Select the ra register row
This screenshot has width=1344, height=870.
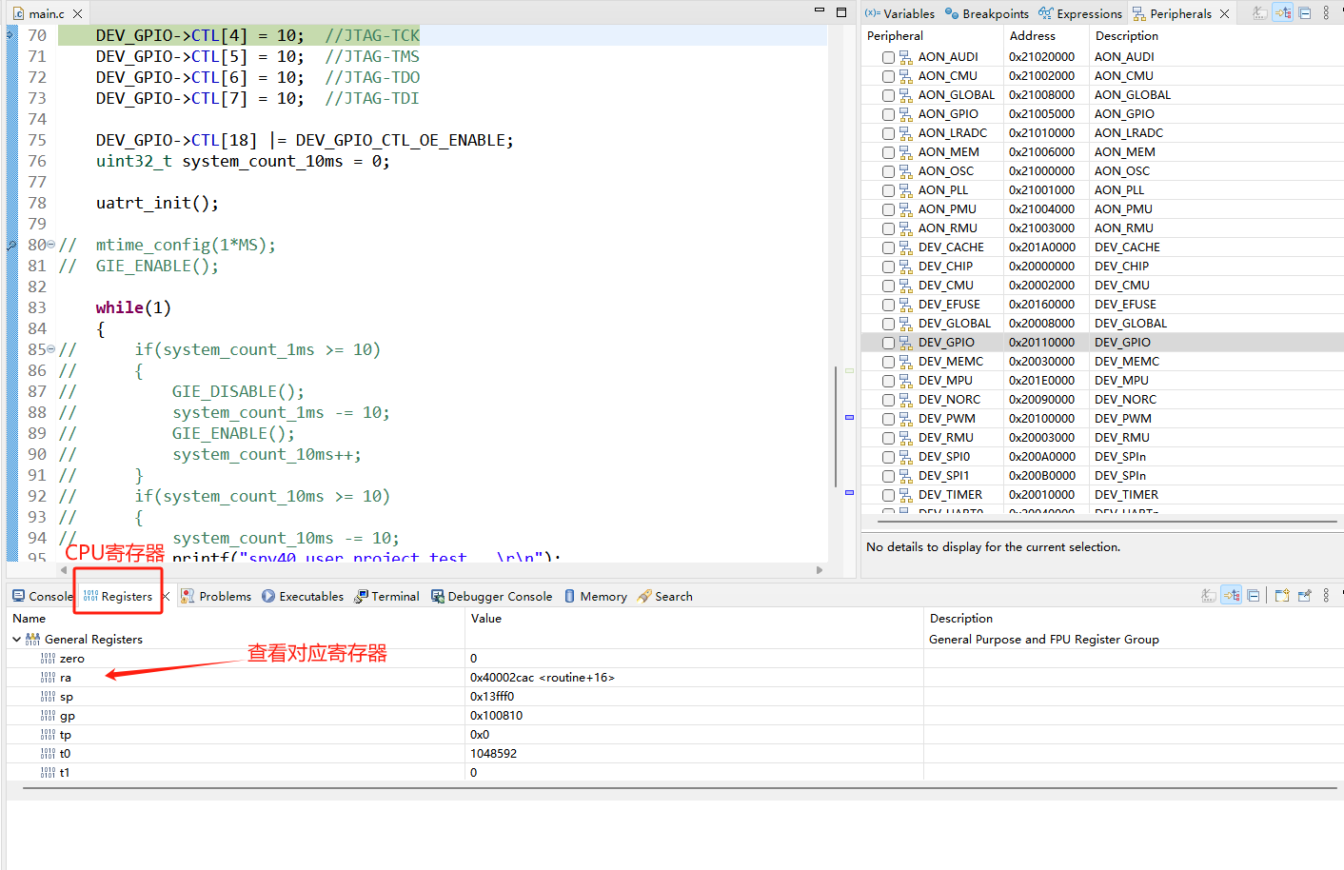pos(66,678)
